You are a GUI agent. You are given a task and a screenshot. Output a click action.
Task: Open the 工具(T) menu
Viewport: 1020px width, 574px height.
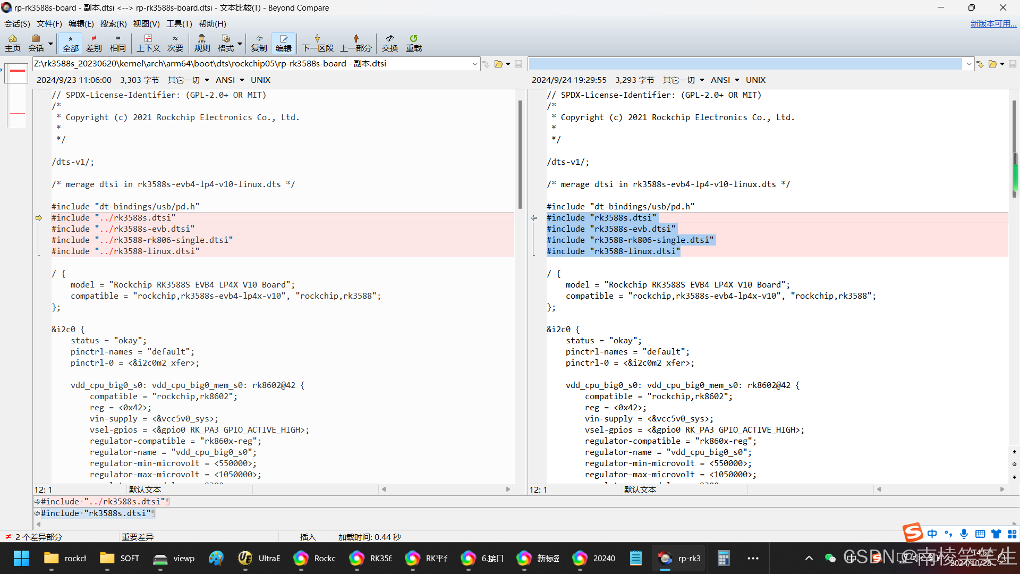(x=179, y=23)
